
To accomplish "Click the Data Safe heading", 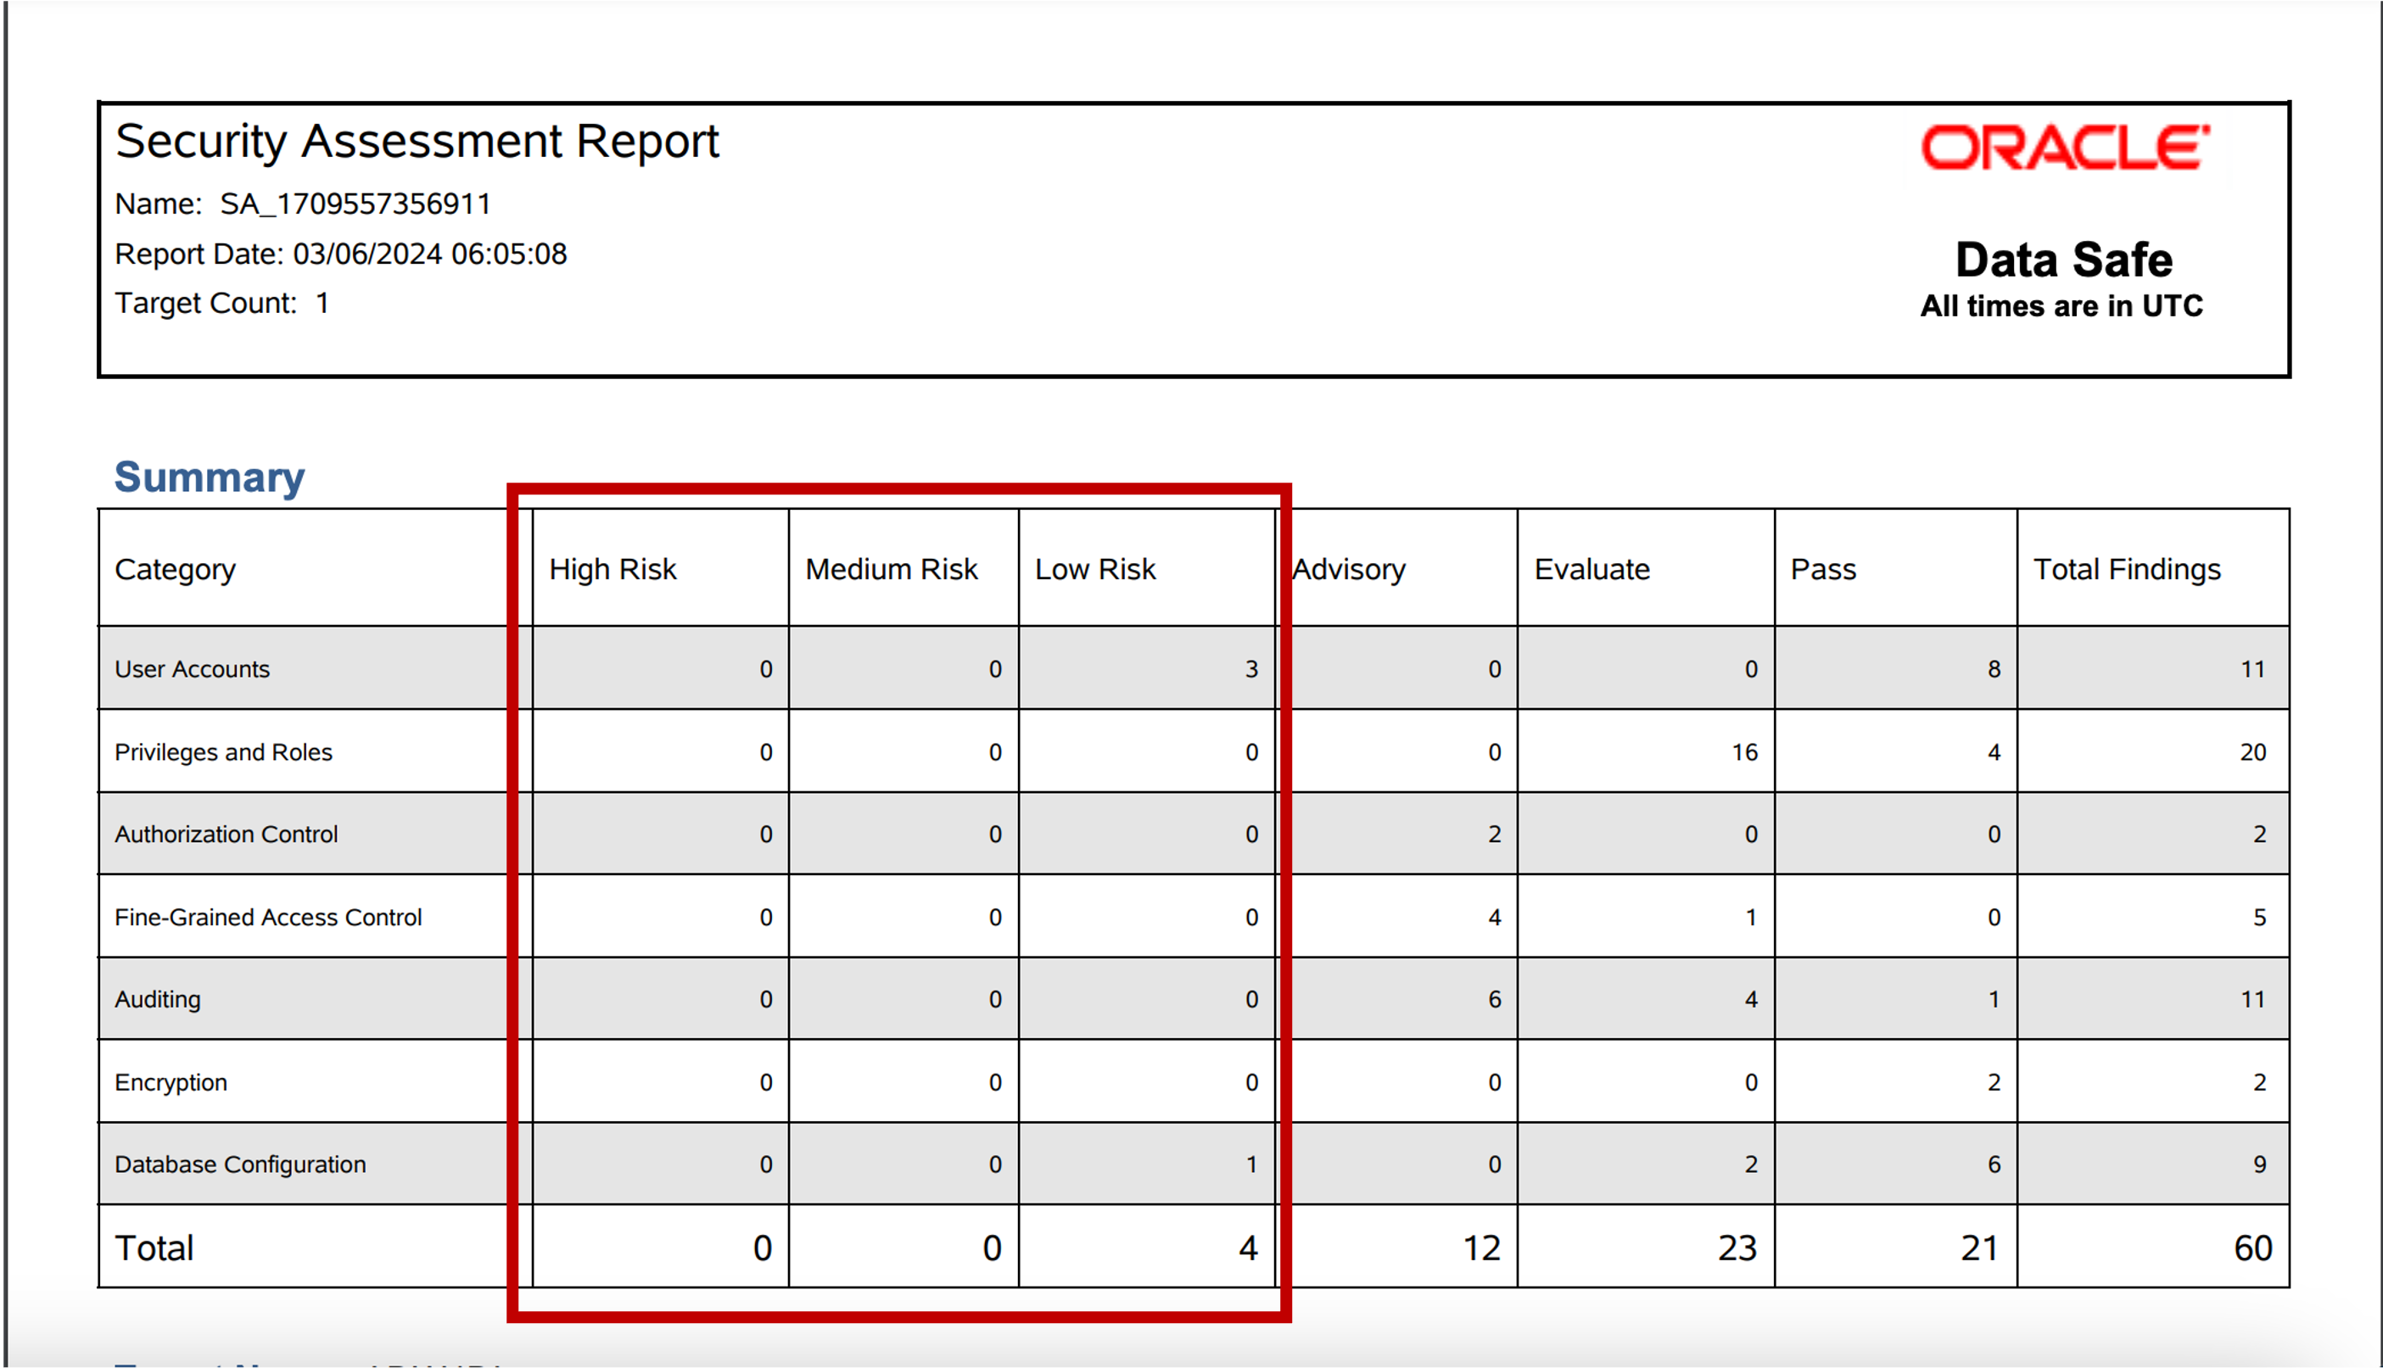I will [2063, 260].
